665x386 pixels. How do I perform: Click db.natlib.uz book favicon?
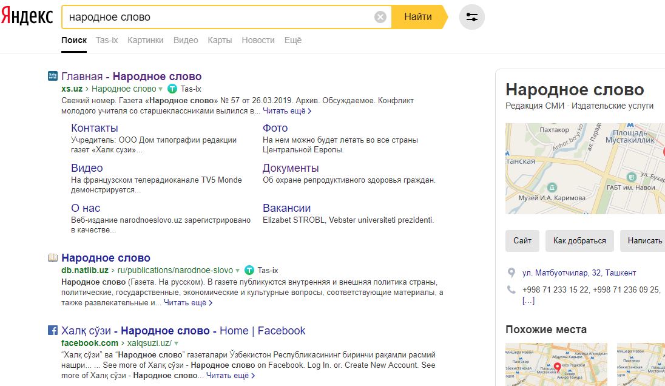click(53, 257)
